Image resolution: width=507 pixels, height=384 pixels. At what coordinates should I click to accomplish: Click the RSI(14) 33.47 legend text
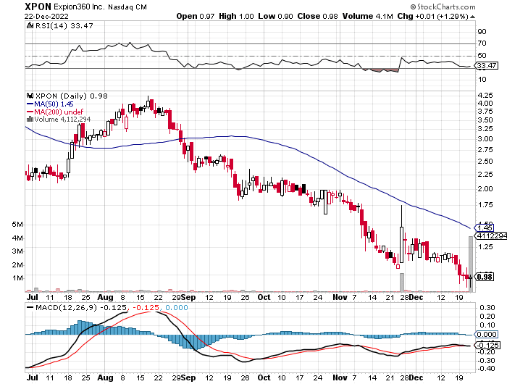(64, 25)
